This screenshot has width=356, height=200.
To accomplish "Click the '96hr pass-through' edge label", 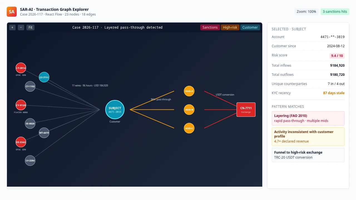I will click(x=161, y=99).
